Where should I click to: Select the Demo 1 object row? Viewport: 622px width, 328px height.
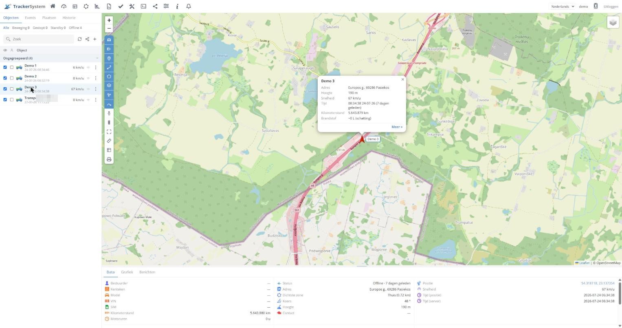[51, 67]
